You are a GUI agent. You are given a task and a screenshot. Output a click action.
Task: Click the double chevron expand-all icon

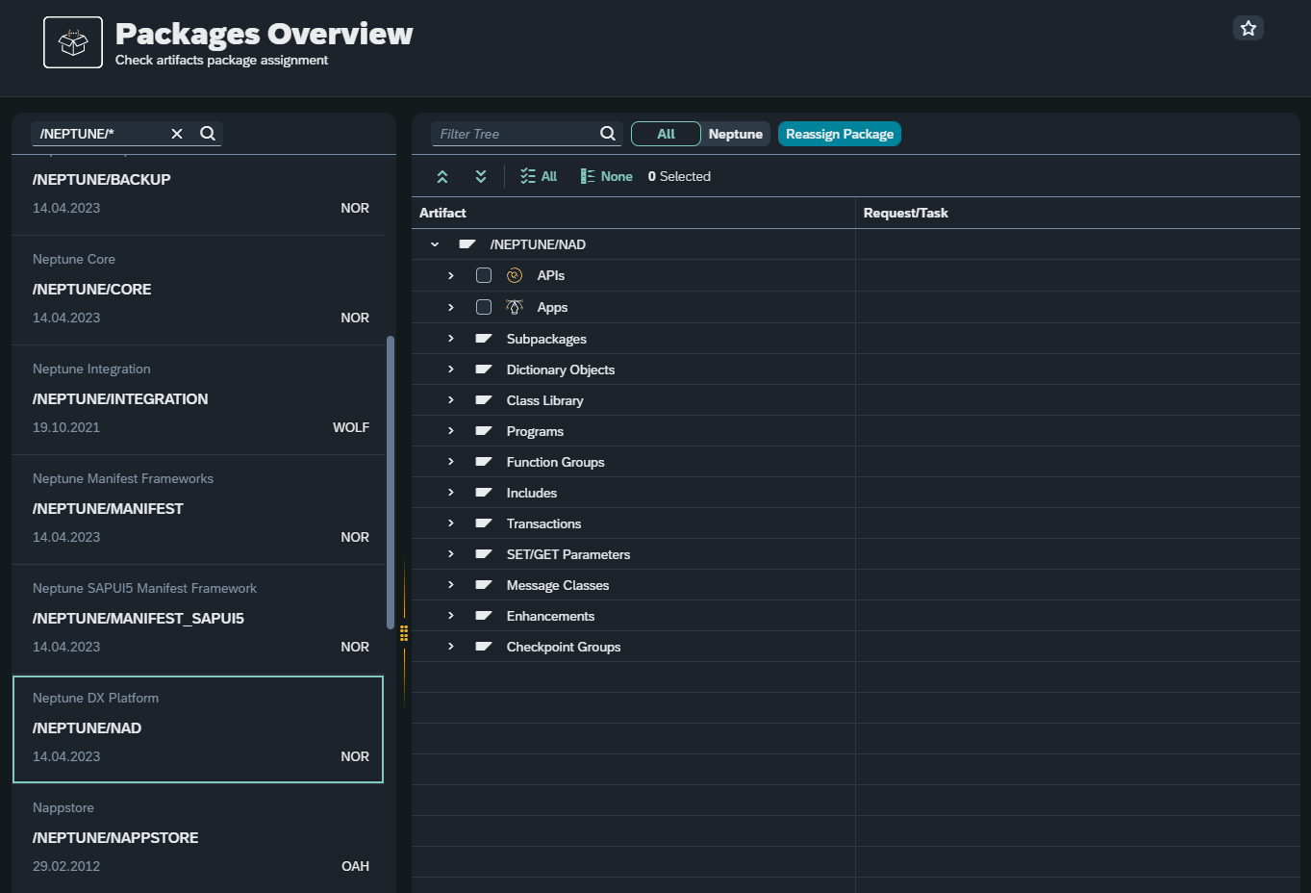[x=441, y=176]
